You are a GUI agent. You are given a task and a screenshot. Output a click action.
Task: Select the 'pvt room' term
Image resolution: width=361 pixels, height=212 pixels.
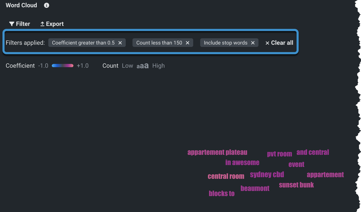coord(279,154)
